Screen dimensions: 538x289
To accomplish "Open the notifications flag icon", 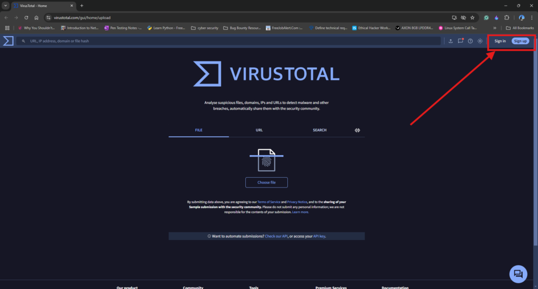I will click(x=460, y=41).
